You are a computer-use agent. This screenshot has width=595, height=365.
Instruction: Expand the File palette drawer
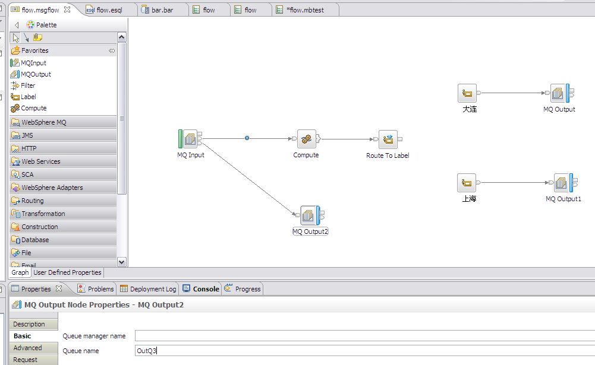63,253
